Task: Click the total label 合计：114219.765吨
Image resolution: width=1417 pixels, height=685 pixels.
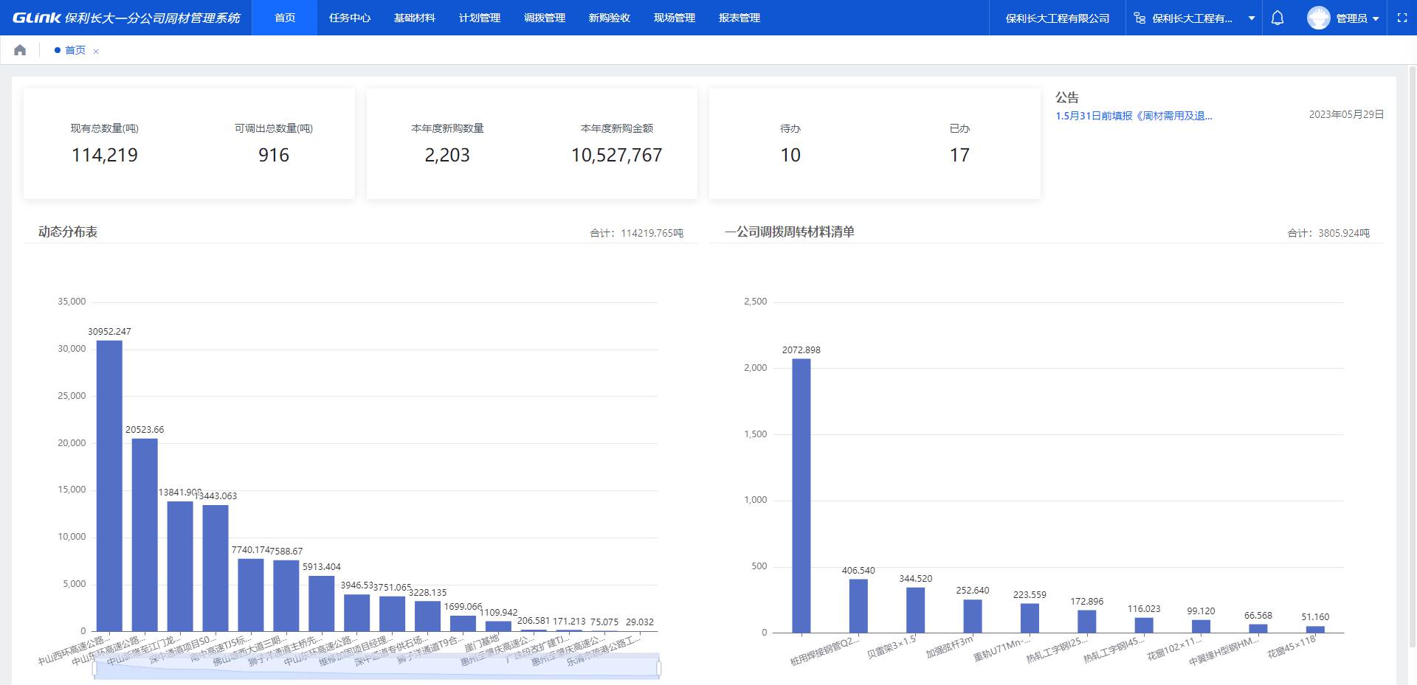Action: click(636, 233)
